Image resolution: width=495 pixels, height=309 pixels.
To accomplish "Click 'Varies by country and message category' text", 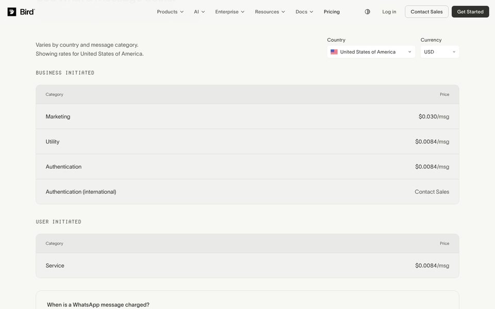I will pos(87,45).
